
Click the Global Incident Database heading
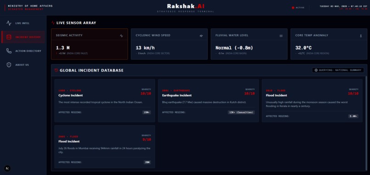(x=91, y=70)
